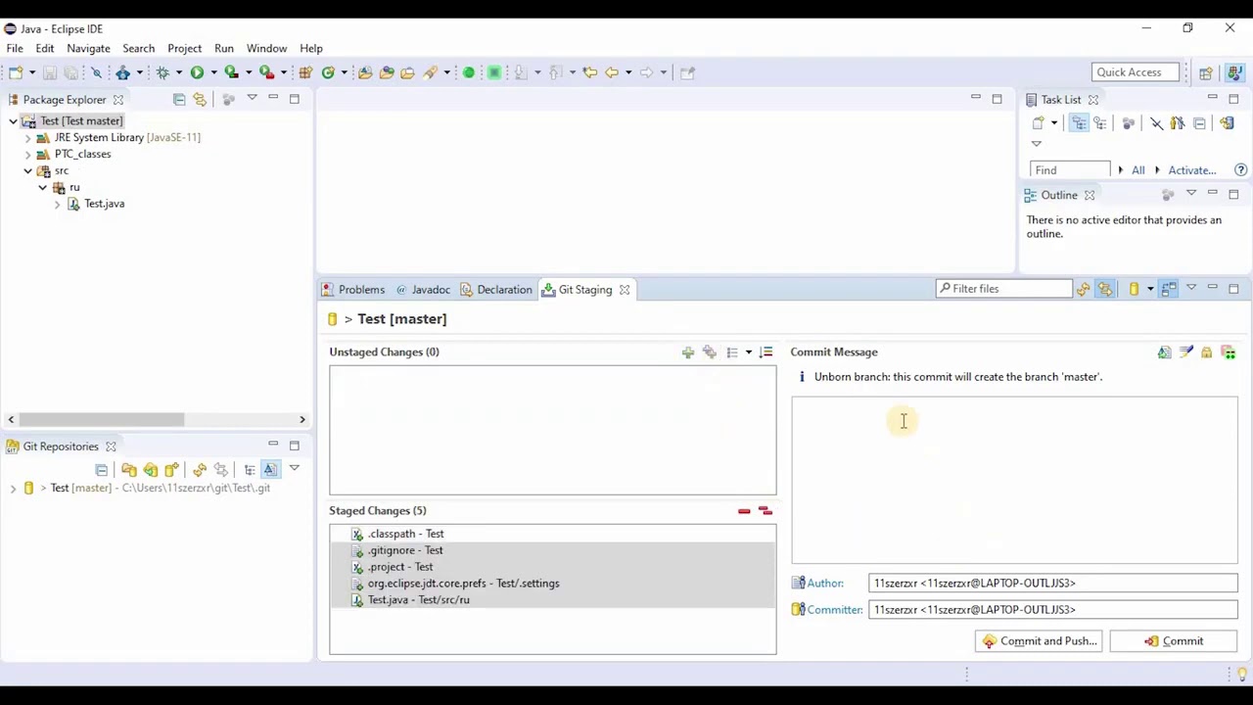The image size is (1253, 705).
Task: Toggle Add Signed-off-by icon
Action: (1186, 352)
